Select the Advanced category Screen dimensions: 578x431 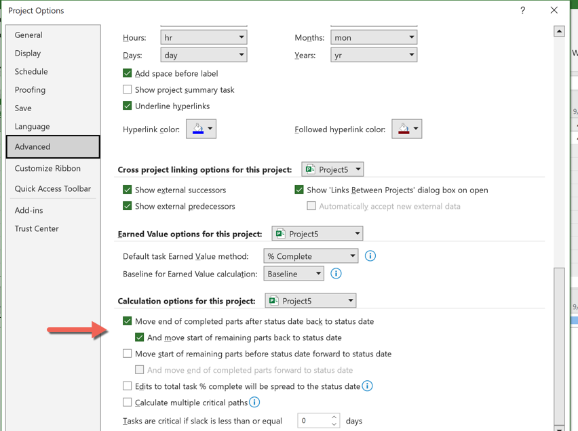point(53,146)
